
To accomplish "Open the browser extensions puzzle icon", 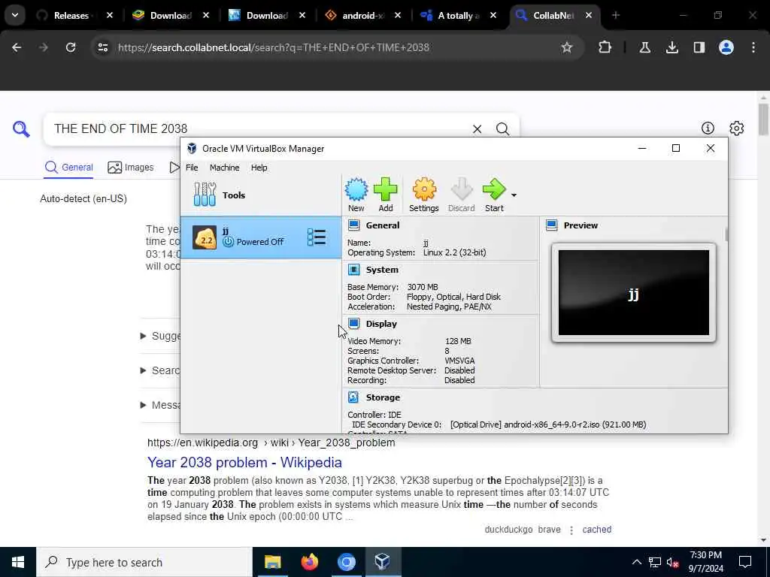I will 605,47.
